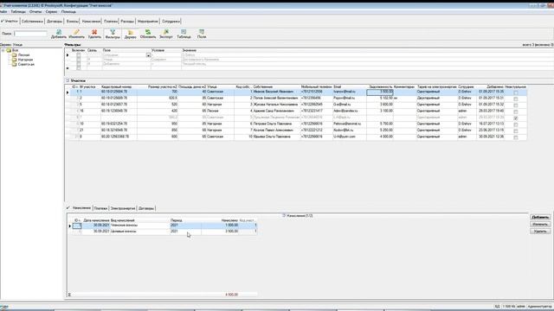
Task: Select the Целевые взносы charge row
Action: (164, 232)
